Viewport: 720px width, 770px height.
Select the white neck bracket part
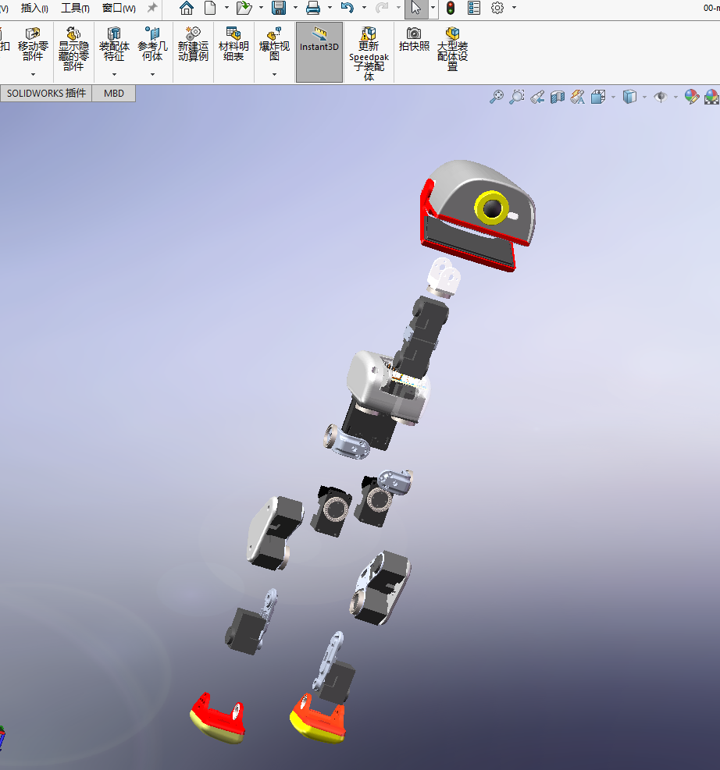click(444, 278)
